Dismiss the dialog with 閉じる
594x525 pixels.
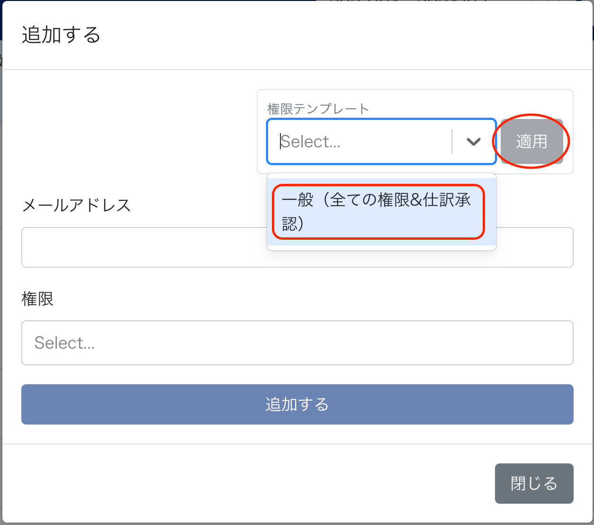pos(534,483)
